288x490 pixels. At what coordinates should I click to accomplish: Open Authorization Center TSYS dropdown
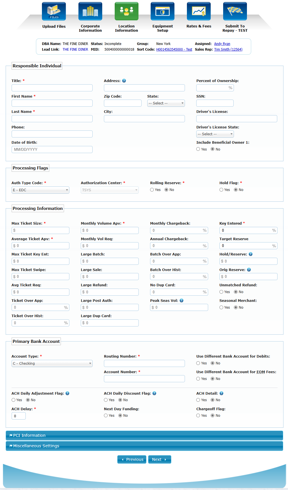[x=110, y=190]
